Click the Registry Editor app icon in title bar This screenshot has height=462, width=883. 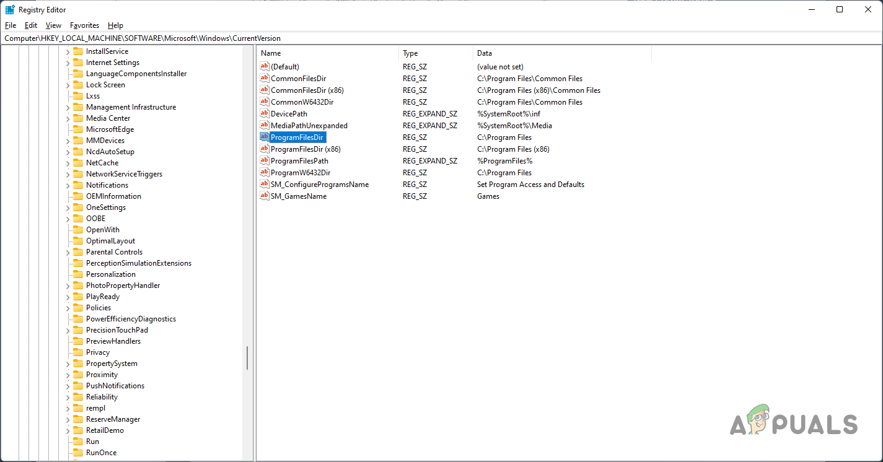click(x=10, y=10)
